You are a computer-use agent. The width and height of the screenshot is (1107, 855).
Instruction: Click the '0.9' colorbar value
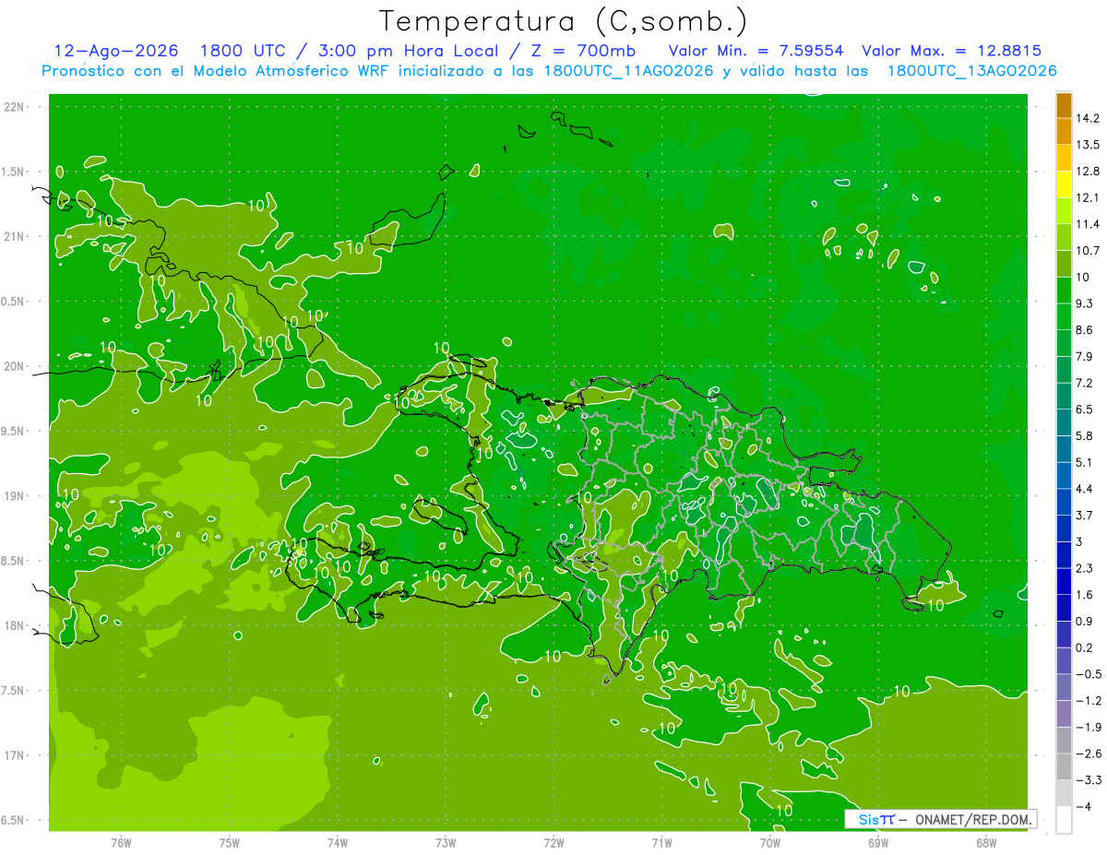pos(1085,621)
